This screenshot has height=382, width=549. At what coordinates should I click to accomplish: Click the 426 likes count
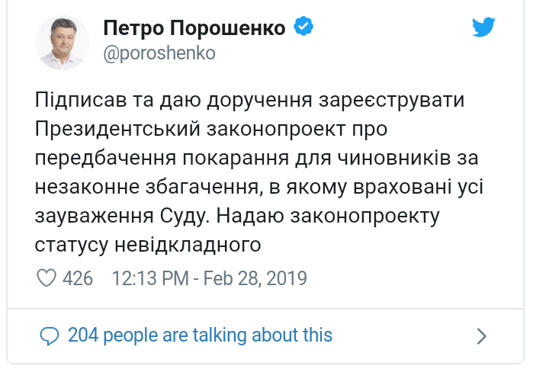(x=78, y=278)
